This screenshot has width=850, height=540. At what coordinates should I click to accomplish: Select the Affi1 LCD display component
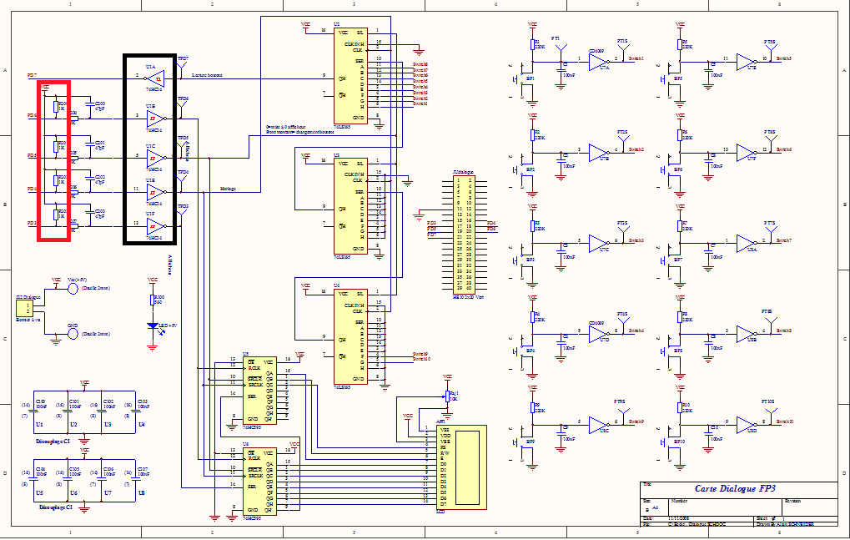click(461, 467)
